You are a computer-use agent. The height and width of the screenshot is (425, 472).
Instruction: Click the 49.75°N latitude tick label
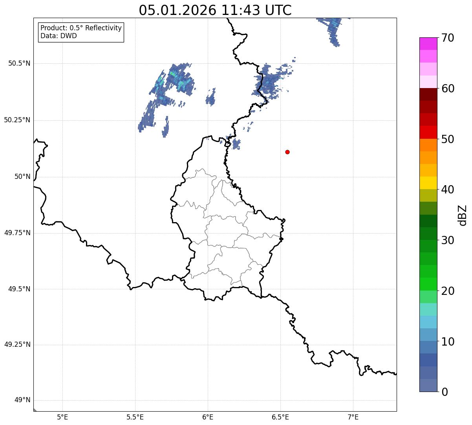pos(17,233)
